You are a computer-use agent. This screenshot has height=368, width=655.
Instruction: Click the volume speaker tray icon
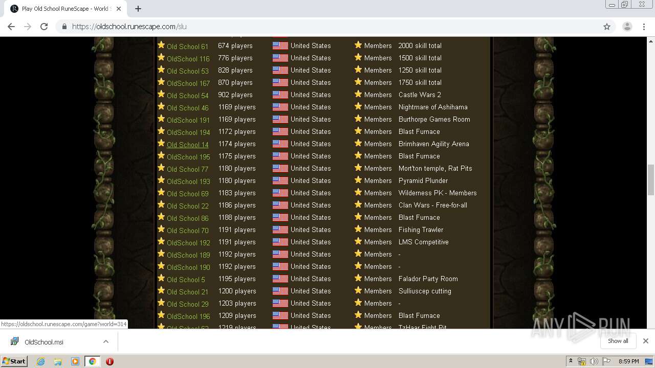tap(594, 361)
